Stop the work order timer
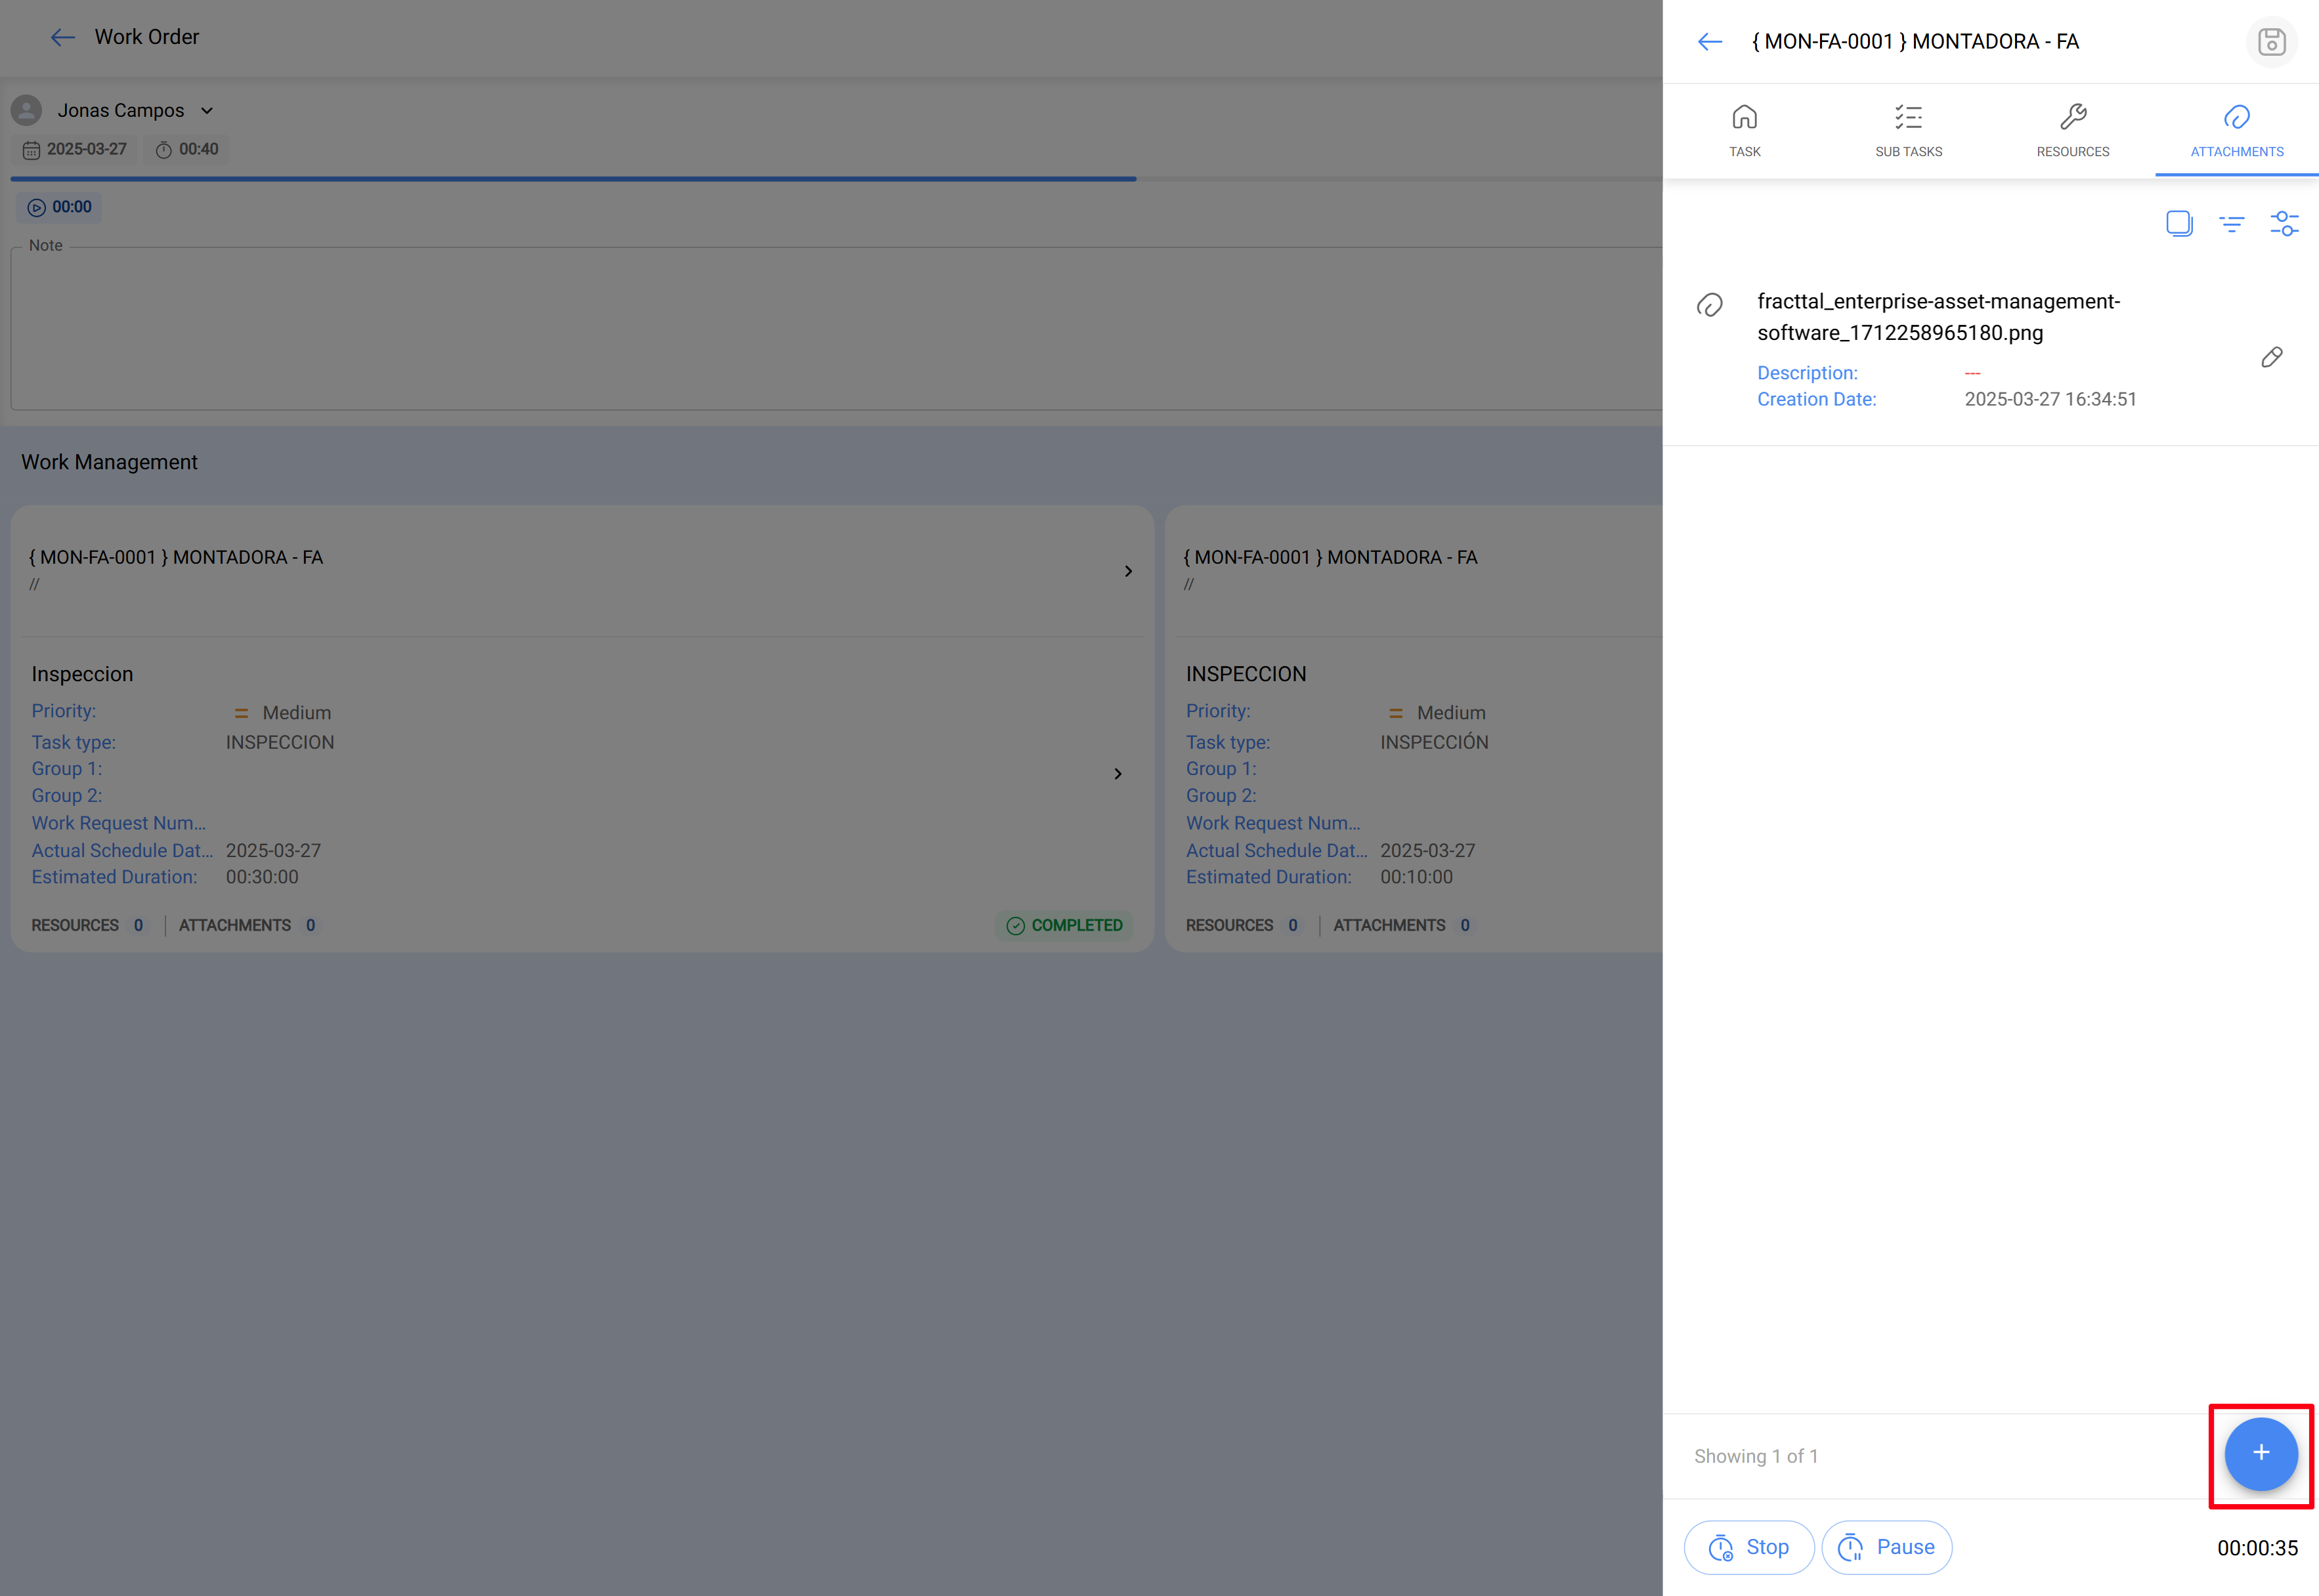Image resolution: width=2319 pixels, height=1596 pixels. click(1748, 1547)
